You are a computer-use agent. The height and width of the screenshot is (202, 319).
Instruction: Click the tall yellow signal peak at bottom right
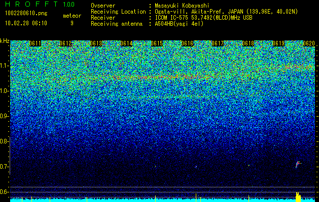coord(298,196)
